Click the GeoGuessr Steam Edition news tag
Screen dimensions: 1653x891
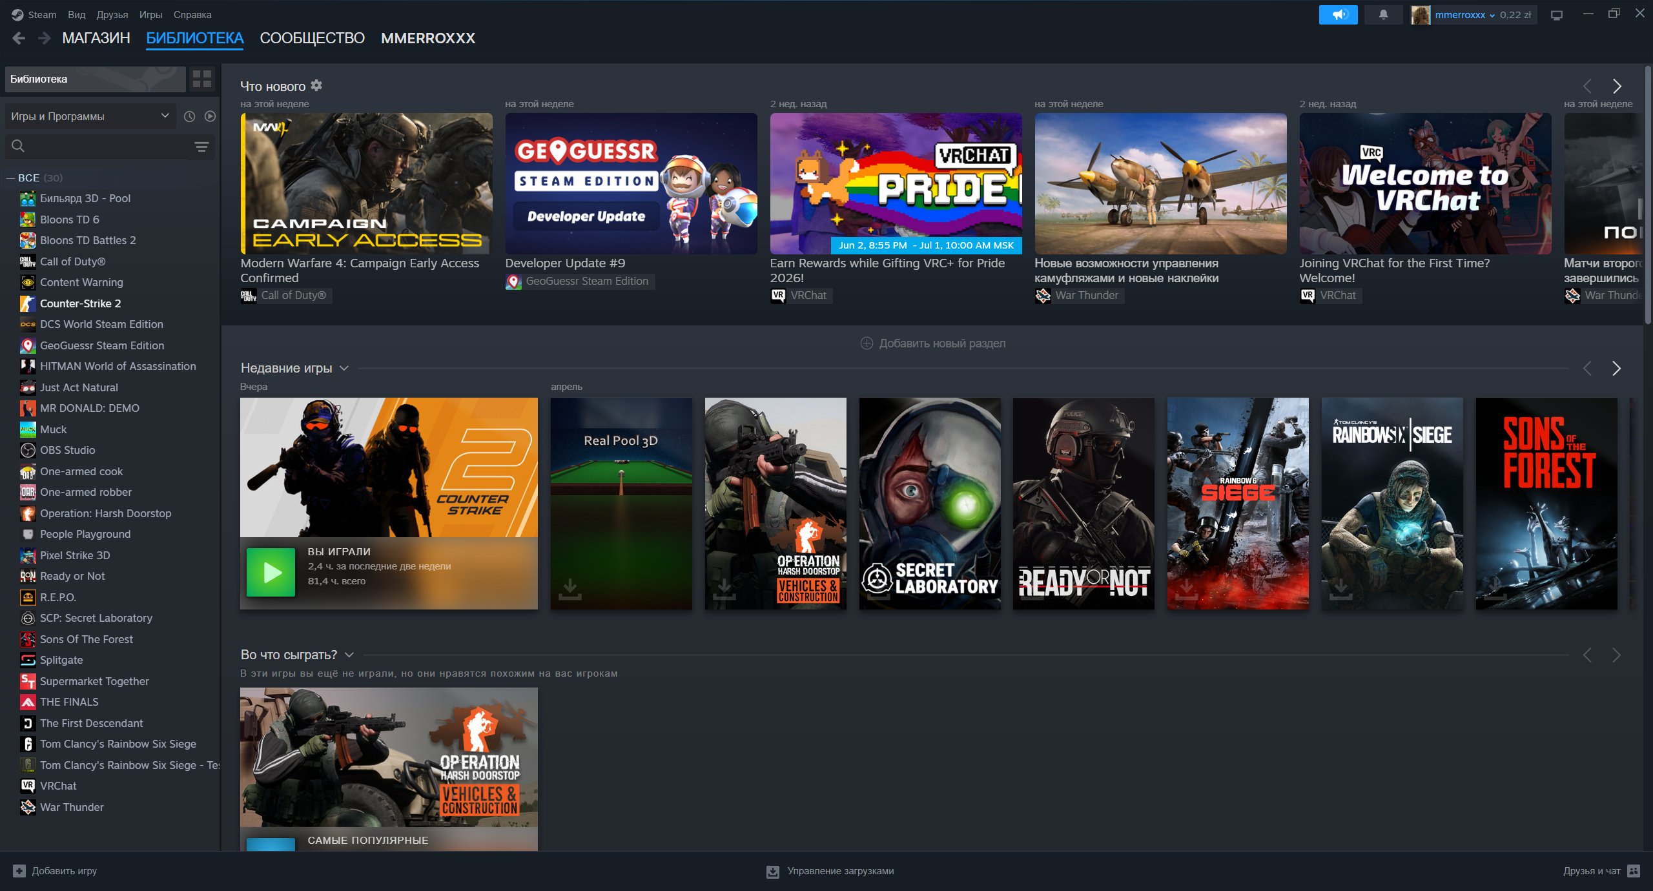pos(580,282)
